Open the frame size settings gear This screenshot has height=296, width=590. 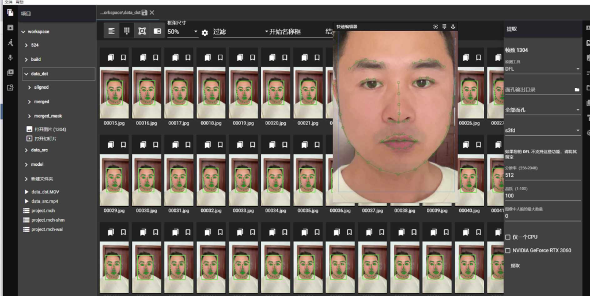[x=205, y=33]
